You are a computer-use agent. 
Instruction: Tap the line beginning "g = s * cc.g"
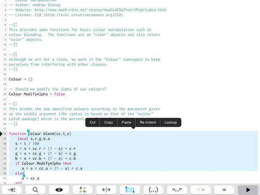click(46, 153)
